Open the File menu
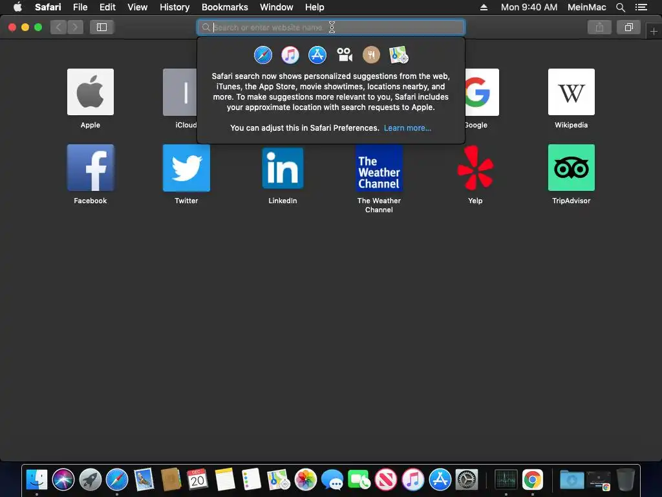Screen dimensions: 662x497 point(80,7)
